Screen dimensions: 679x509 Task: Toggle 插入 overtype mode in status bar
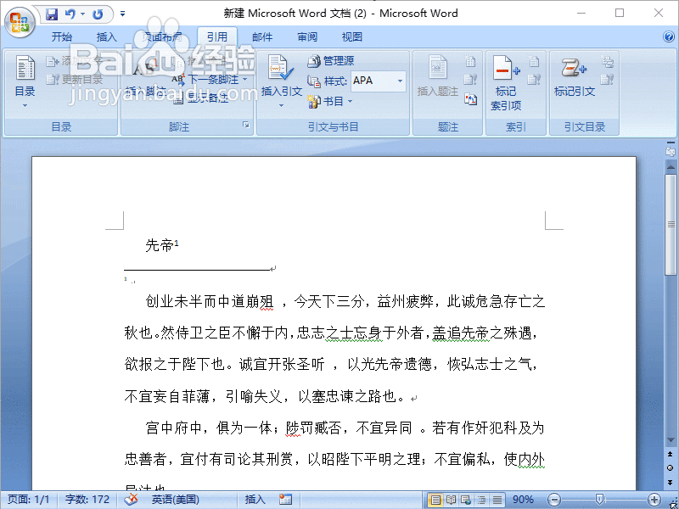coord(255,499)
